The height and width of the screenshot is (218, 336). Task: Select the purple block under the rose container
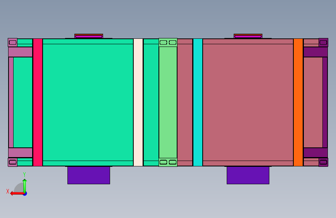pos(248,175)
